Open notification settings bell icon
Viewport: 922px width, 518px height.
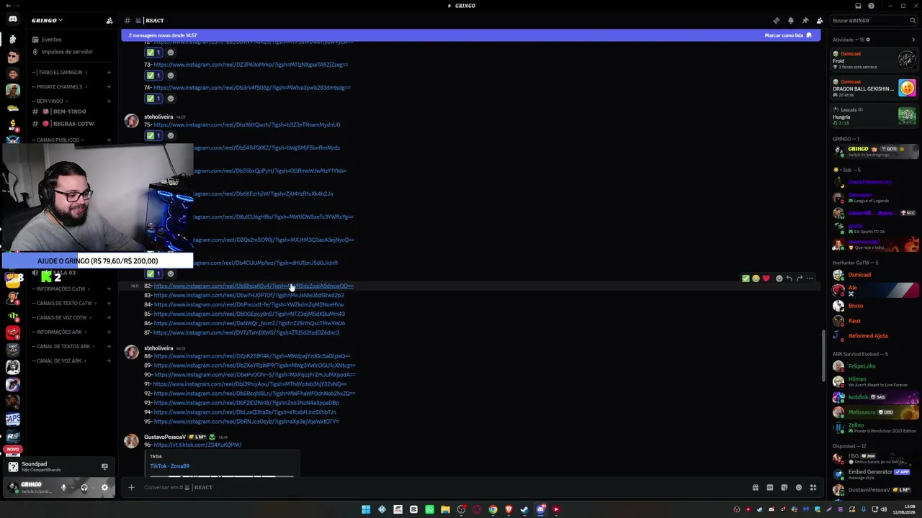point(790,21)
